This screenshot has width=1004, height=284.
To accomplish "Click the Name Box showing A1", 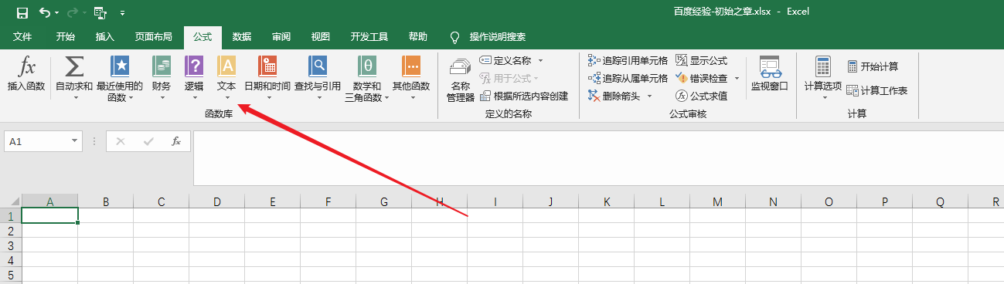I will pyautogui.click(x=37, y=141).
